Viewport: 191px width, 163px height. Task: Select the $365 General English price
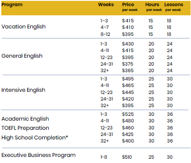128,70
